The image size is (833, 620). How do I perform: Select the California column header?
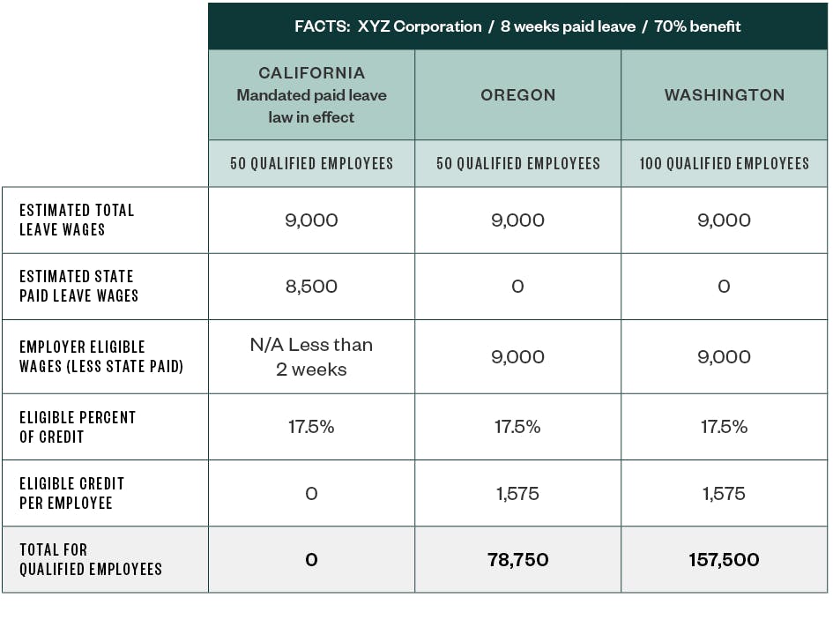311,94
